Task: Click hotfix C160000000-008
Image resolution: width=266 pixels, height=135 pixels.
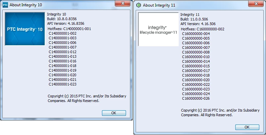Action: [x=196, y=52]
